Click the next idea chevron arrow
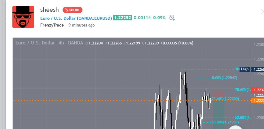 [262, 12]
